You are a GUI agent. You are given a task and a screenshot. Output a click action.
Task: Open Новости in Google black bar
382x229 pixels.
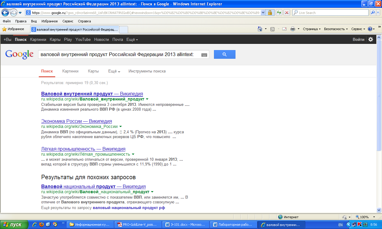point(101,39)
